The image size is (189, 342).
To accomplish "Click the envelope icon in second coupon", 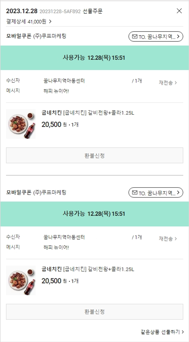I will (135, 193).
